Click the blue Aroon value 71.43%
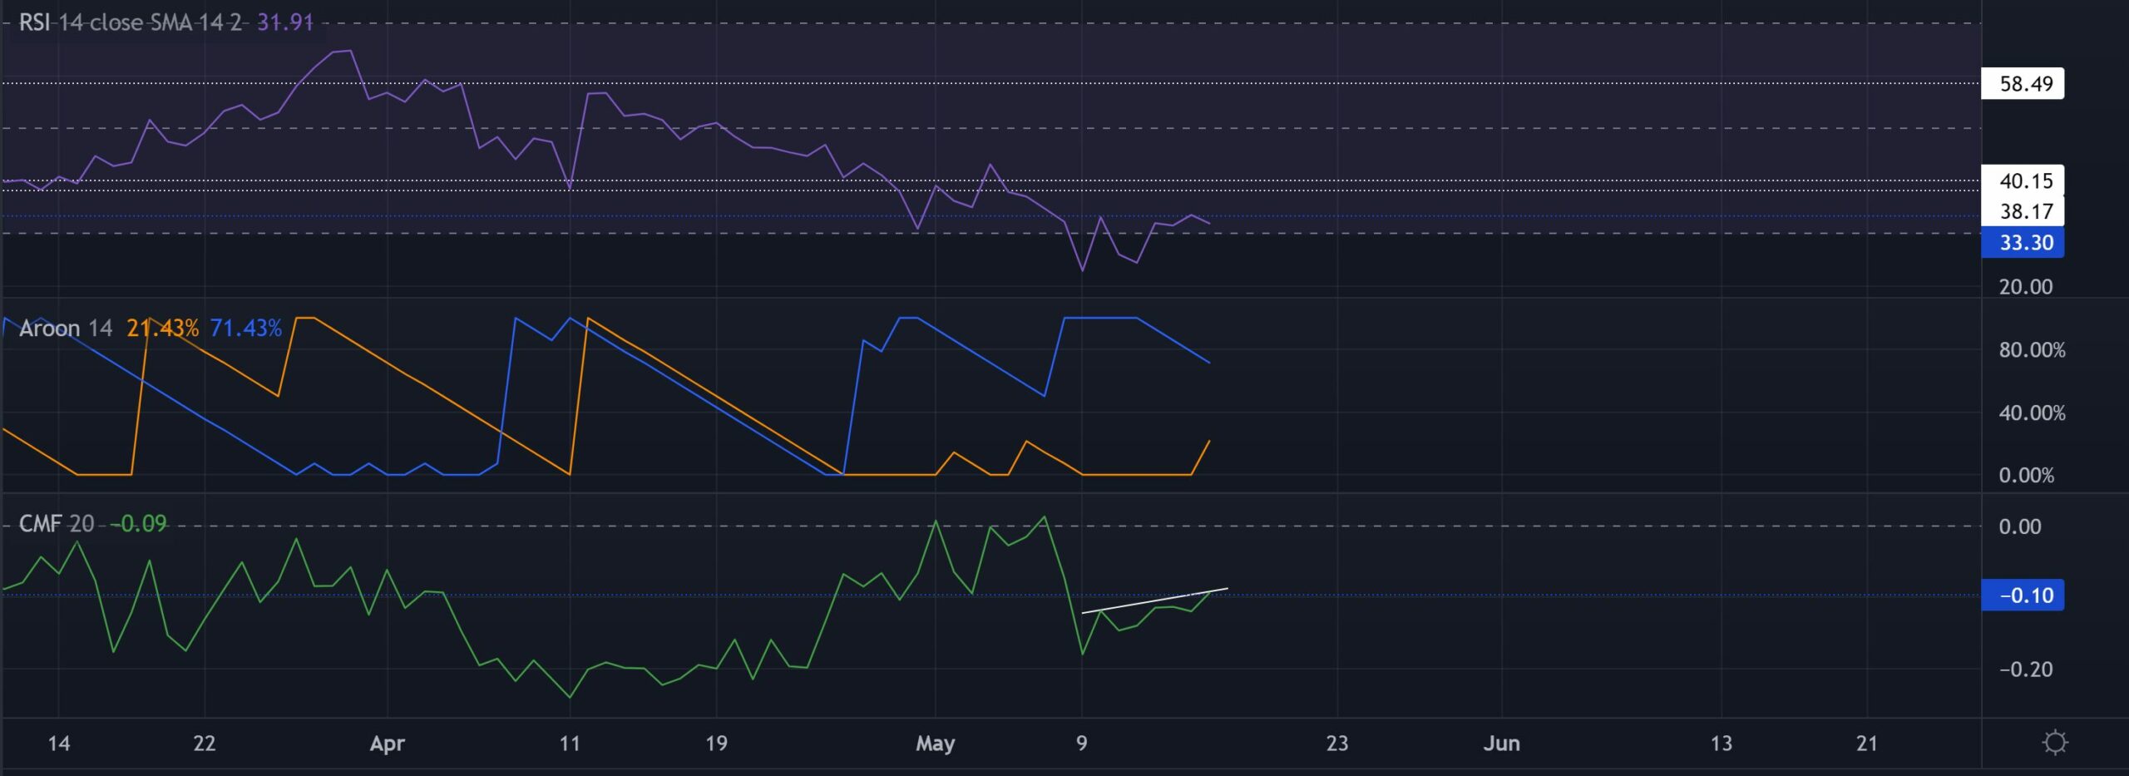 [x=245, y=329]
